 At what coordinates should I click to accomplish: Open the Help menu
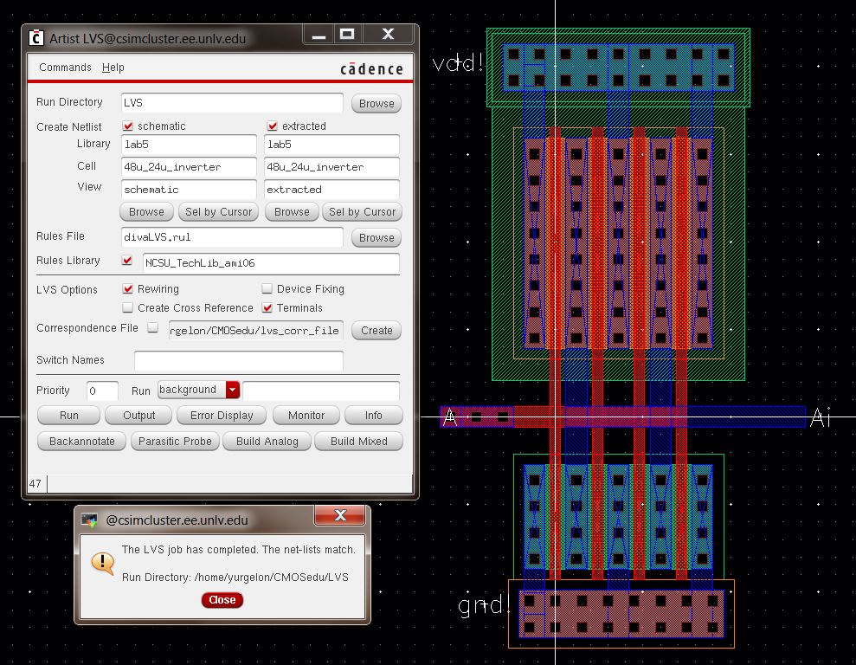[x=113, y=68]
